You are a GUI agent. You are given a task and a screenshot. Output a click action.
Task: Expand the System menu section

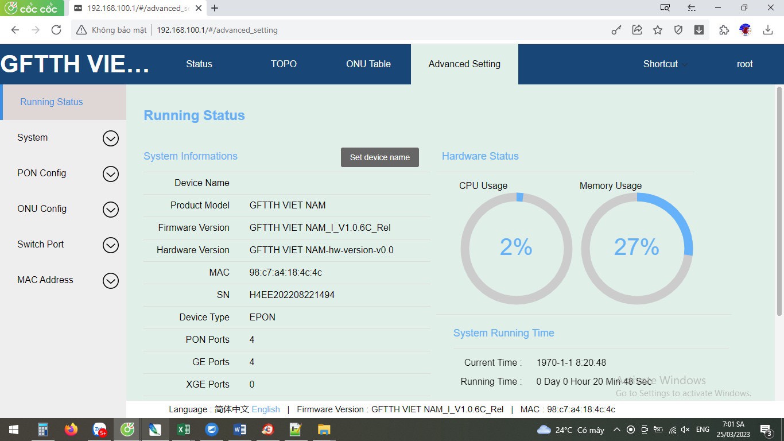click(110, 138)
